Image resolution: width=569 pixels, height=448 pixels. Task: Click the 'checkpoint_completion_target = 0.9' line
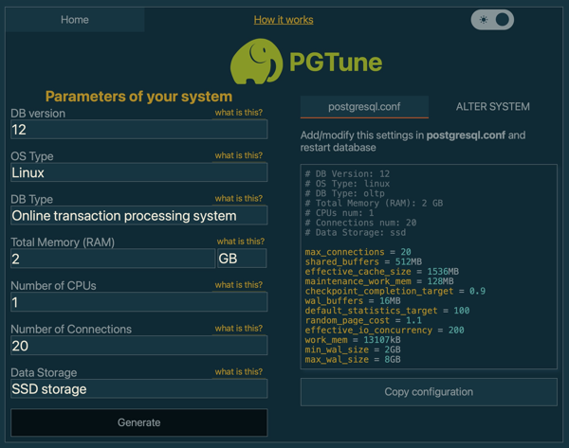point(395,291)
